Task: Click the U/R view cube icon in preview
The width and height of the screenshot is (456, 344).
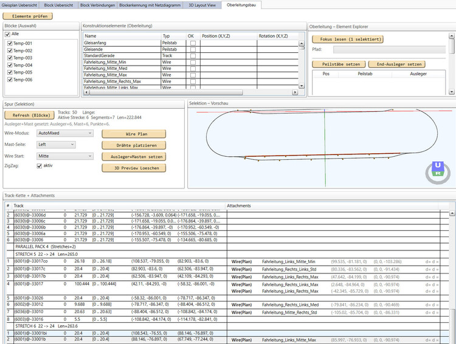Action: coord(437,170)
